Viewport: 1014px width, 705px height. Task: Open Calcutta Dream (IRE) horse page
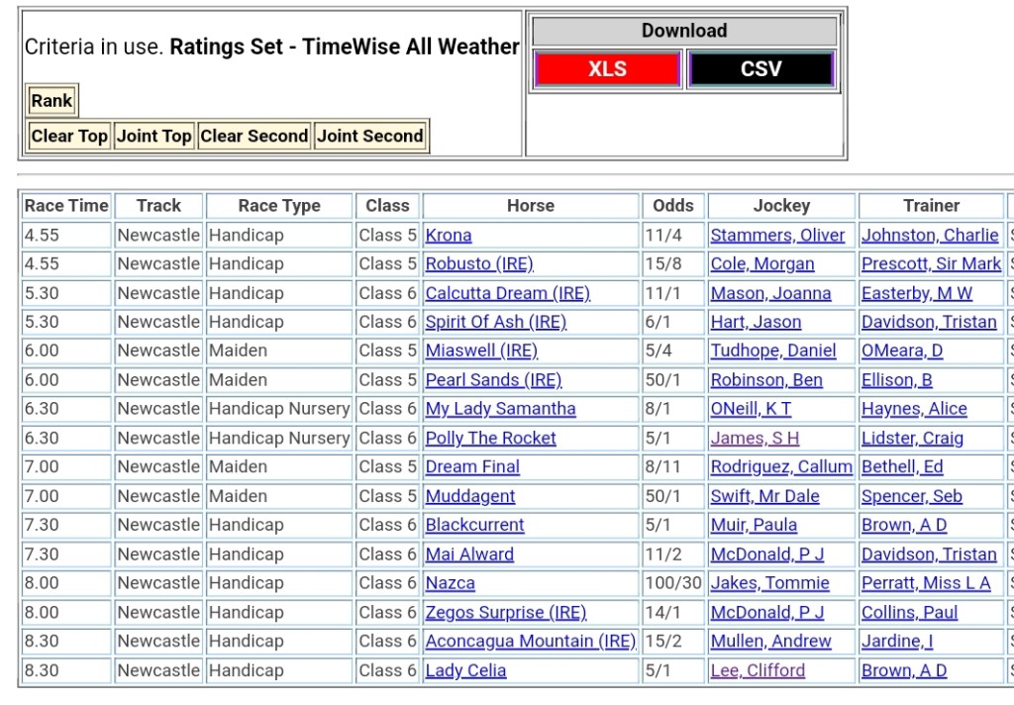507,293
